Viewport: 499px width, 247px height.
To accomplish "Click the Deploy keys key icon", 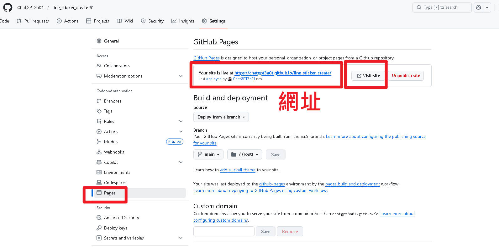I will (99, 228).
